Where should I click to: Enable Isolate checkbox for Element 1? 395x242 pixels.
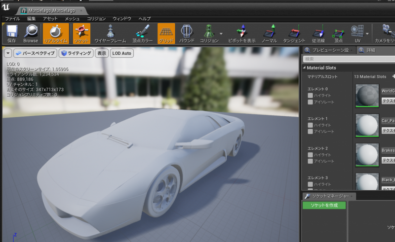click(311, 131)
